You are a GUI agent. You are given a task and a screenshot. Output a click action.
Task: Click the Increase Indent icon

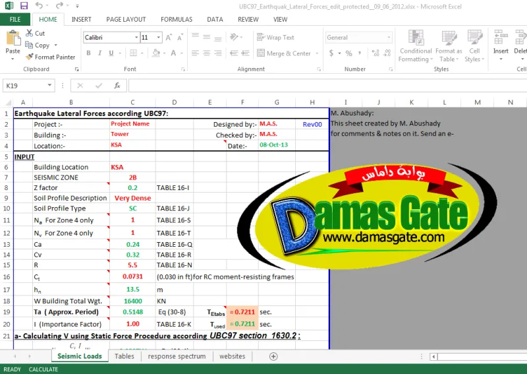click(x=245, y=53)
